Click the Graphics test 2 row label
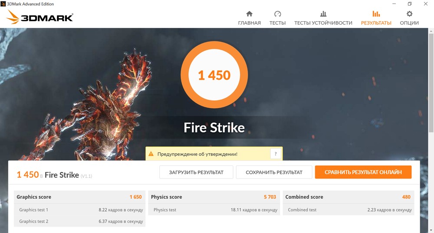Viewport: 434px width, 233px height. pyautogui.click(x=33, y=221)
